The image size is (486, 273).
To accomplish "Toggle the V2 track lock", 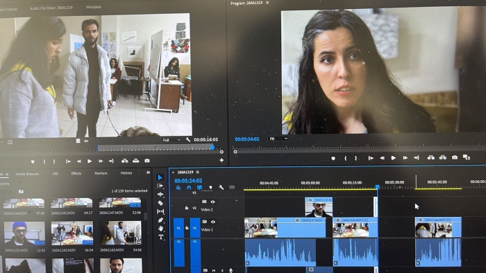I will [x=187, y=208].
